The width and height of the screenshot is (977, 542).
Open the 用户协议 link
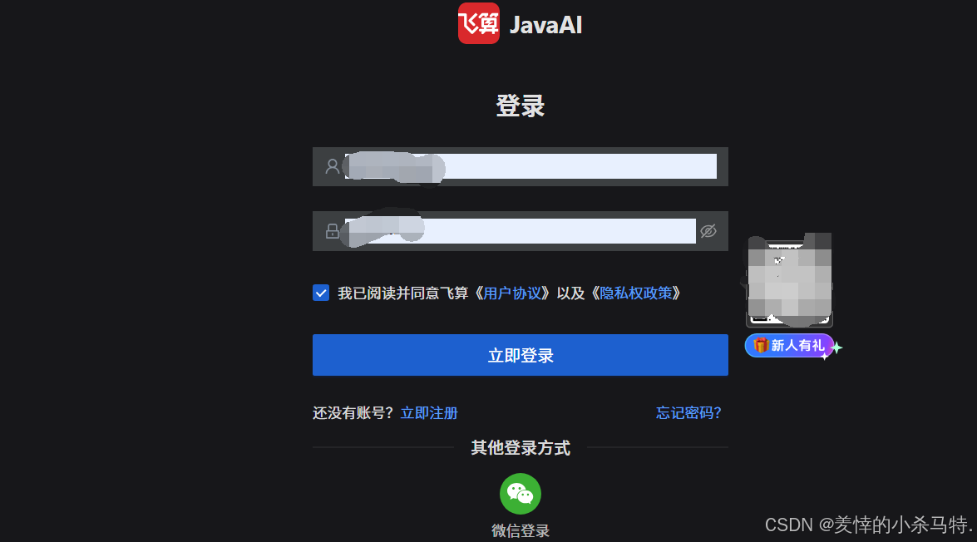tap(512, 293)
